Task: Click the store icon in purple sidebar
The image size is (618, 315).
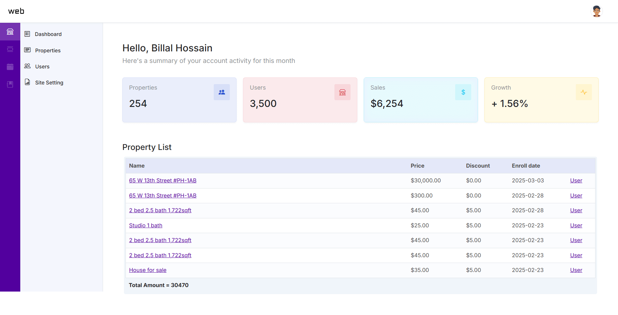Action: coord(10,31)
